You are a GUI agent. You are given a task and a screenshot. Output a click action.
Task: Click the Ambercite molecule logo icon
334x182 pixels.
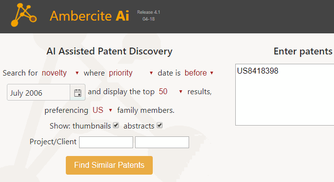[x=24, y=15]
